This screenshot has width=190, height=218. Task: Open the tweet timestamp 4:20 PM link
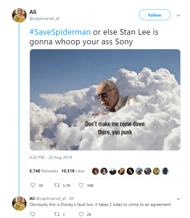[x=51, y=157]
